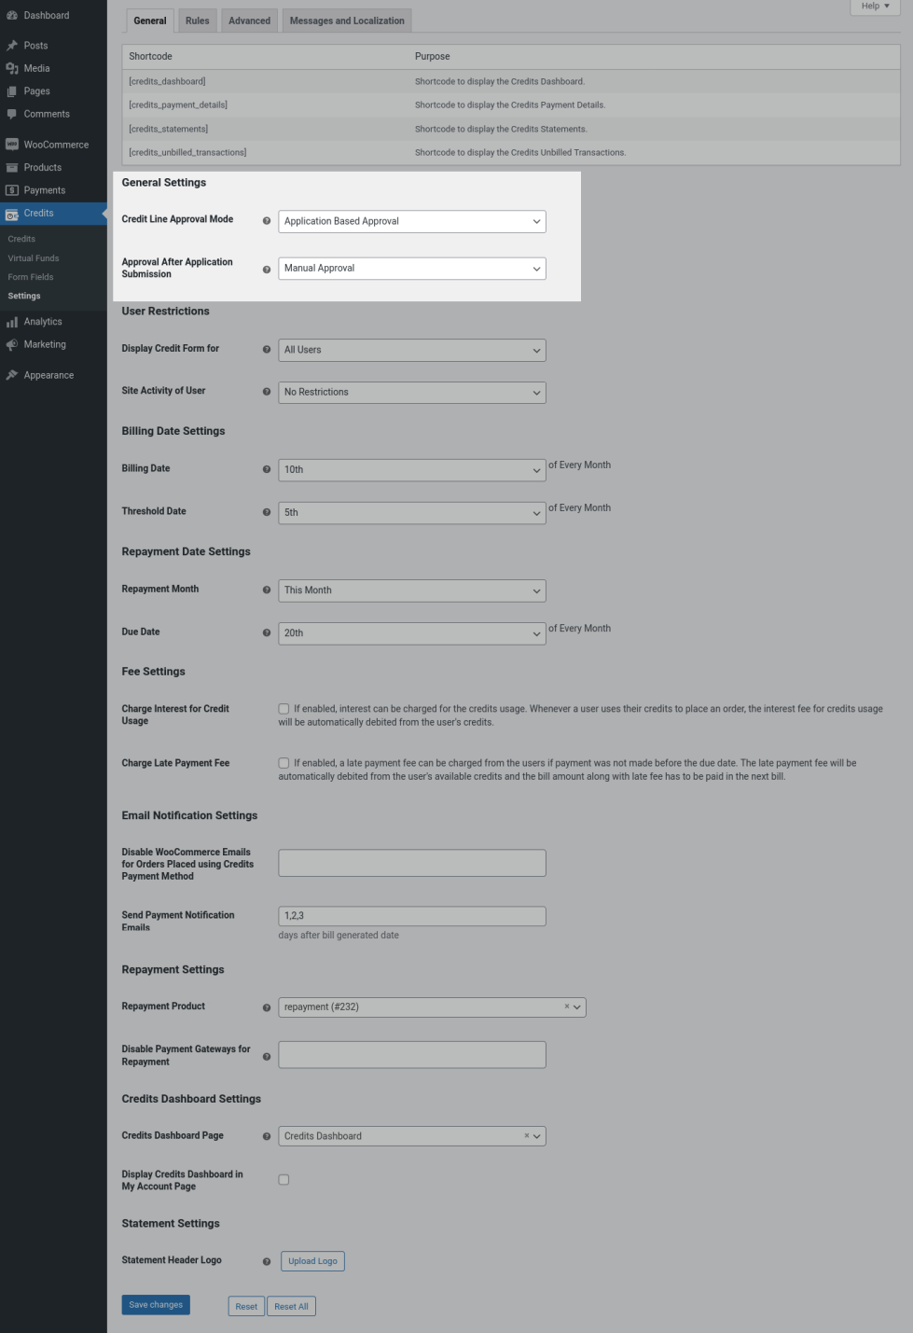The width and height of the screenshot is (913, 1333).
Task: Open the Site Activity of User dropdown
Action: 411,393
